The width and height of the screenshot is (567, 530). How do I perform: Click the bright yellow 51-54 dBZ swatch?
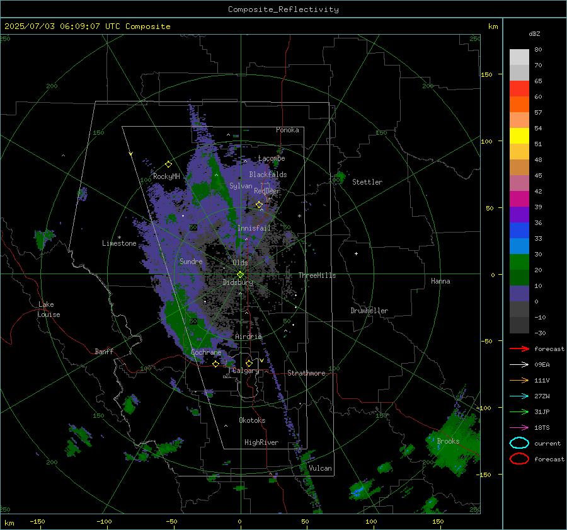[x=519, y=135]
